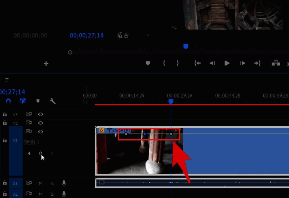Image resolution: width=289 pixels, height=198 pixels.
Task: Step back one frame
Action: (x=212, y=63)
